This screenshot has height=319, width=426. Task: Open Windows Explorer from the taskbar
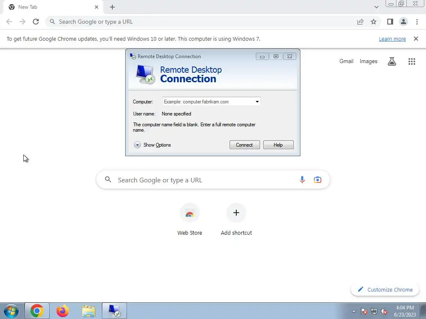89,311
